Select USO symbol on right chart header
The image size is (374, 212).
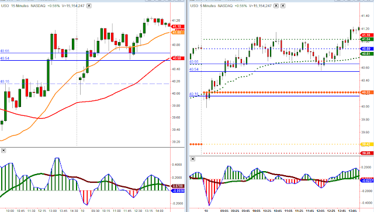[x=194, y=6]
